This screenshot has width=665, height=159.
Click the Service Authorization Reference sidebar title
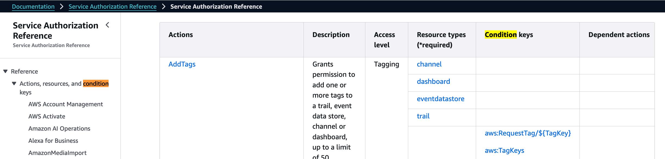[x=55, y=30]
